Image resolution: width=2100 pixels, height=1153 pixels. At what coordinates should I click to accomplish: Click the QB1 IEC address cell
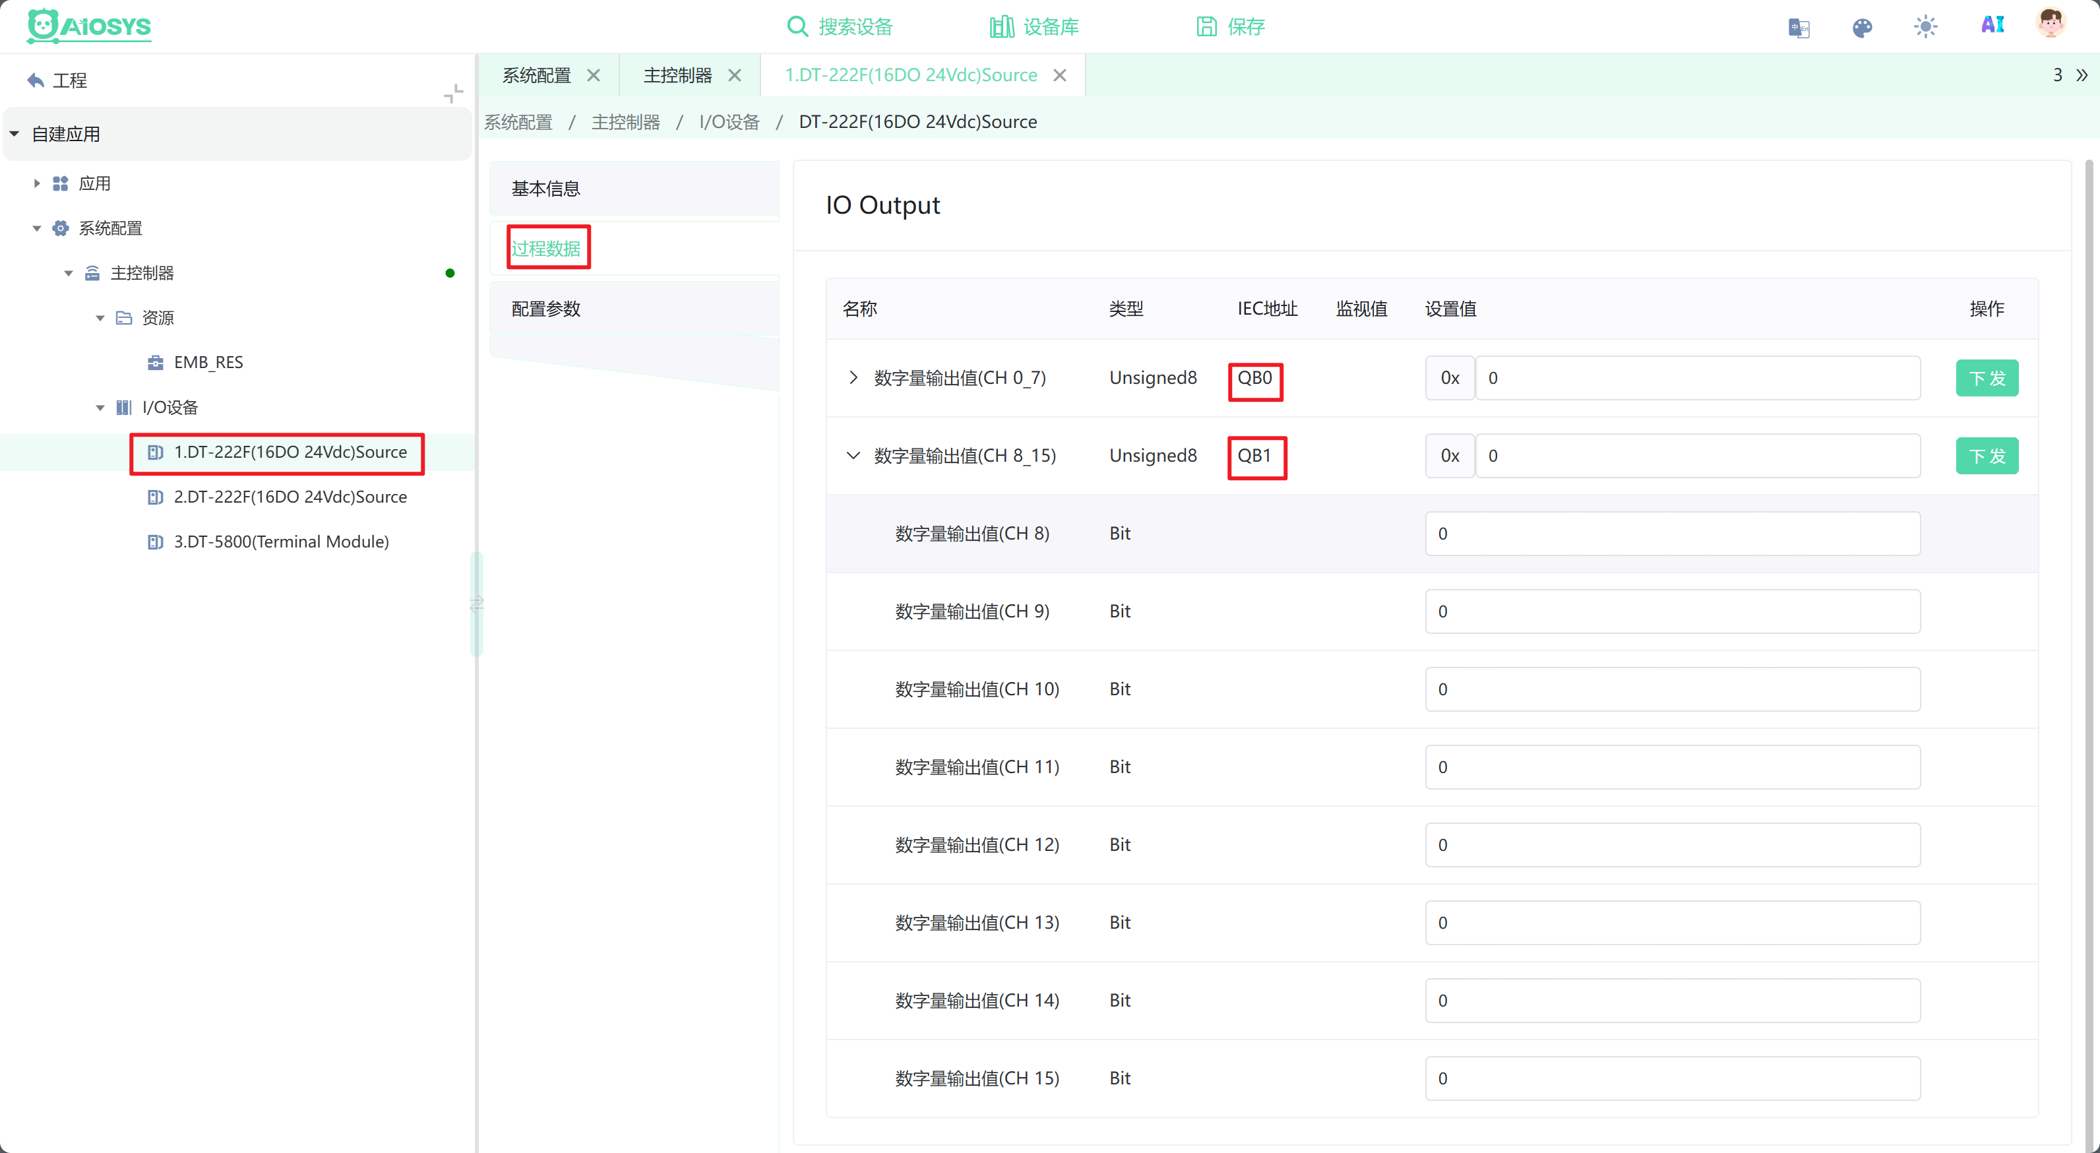(1254, 455)
